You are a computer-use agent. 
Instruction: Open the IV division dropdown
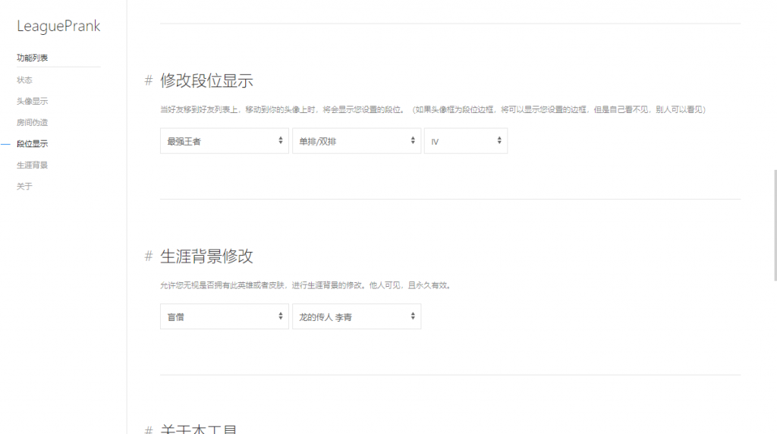(465, 141)
